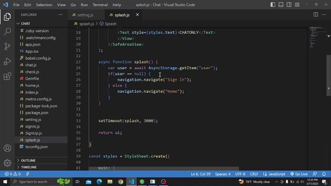331x186 pixels.
Task: Click Go Live server button
Action: pos(299,174)
